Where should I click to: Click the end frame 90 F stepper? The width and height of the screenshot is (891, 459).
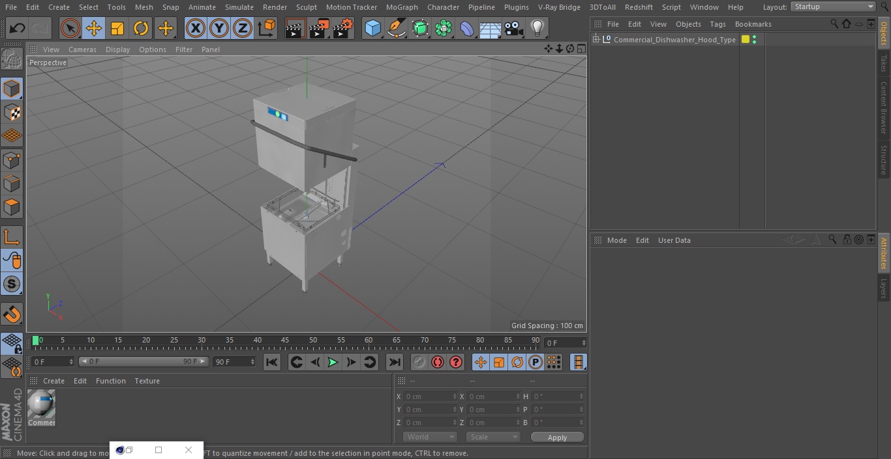252,361
